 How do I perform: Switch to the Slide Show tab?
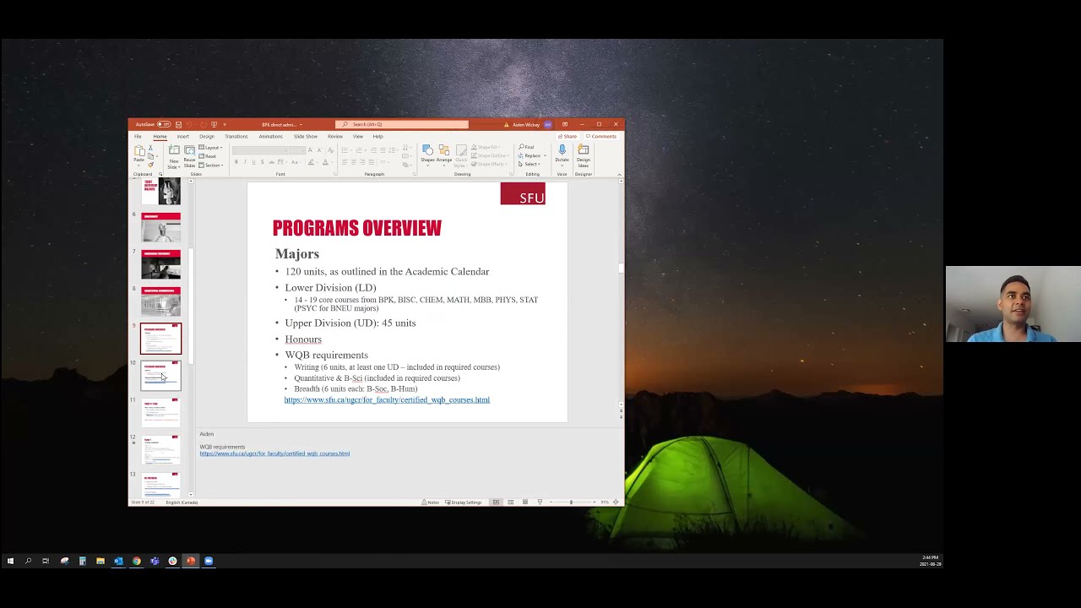tap(306, 137)
